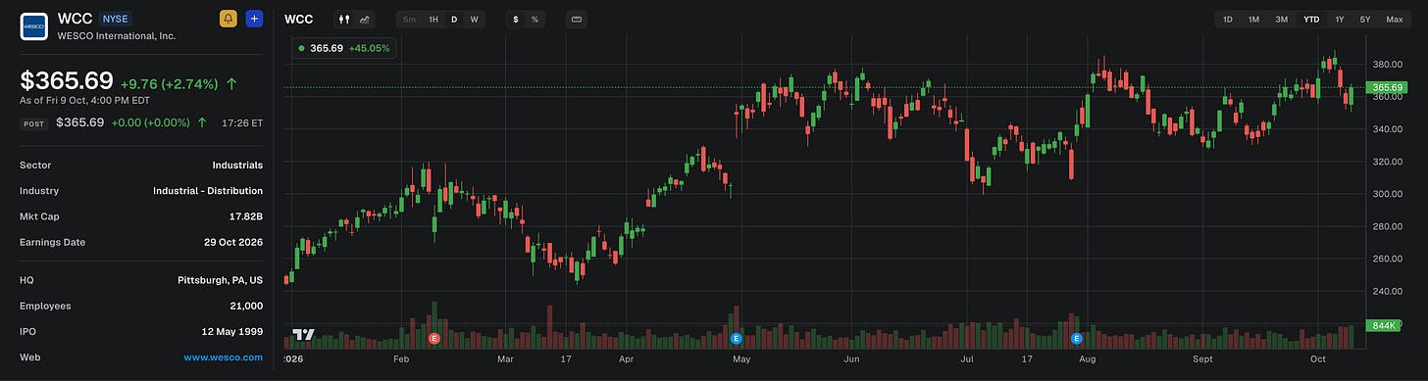Click the measure ruler tool icon
The image size is (1428, 381).
point(576,19)
